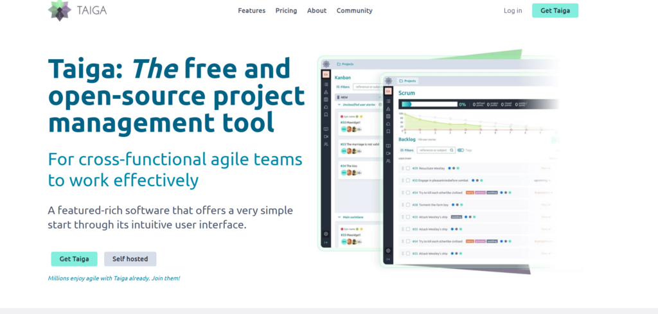The image size is (658, 314).
Task: Tick checkbox for #28 Torment the farm boy
Action: tap(407, 204)
